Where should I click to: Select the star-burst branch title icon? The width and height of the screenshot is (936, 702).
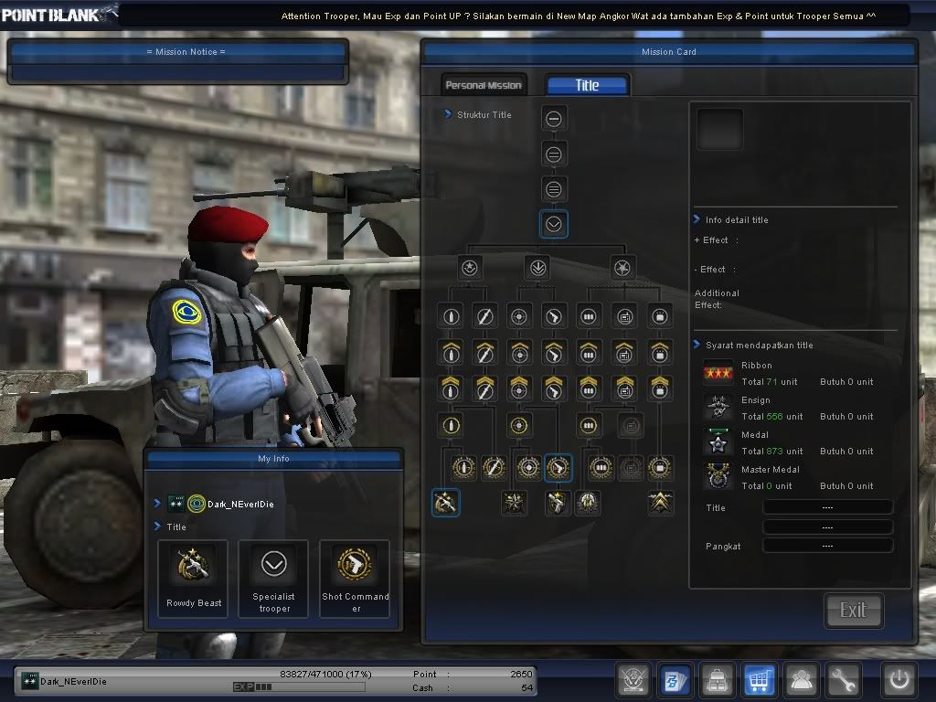point(622,268)
